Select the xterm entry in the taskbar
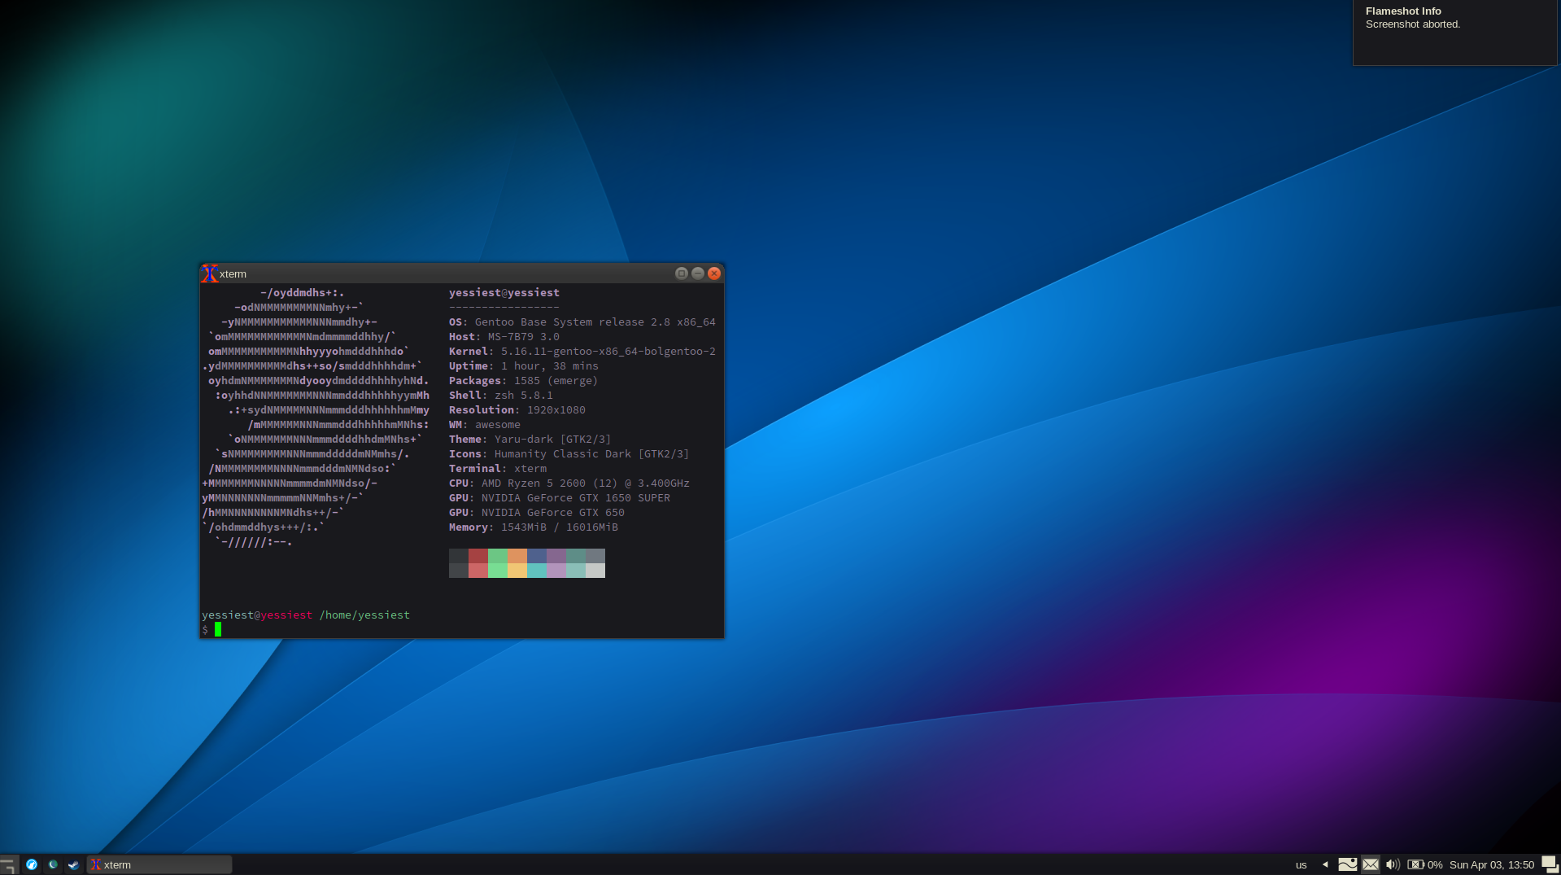The width and height of the screenshot is (1561, 875). tap(159, 864)
